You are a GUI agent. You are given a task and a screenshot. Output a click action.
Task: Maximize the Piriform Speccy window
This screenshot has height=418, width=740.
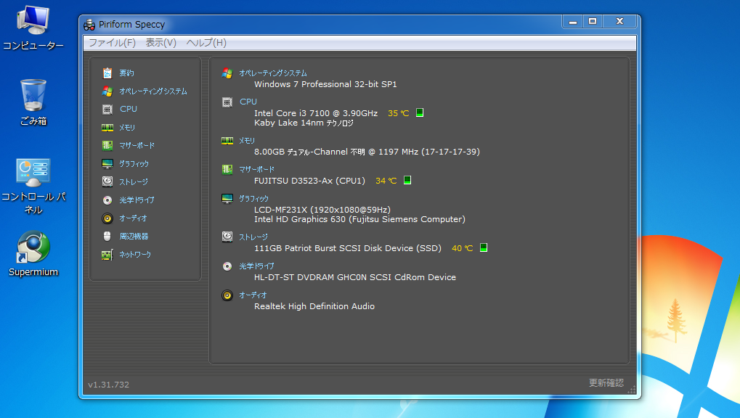593,21
